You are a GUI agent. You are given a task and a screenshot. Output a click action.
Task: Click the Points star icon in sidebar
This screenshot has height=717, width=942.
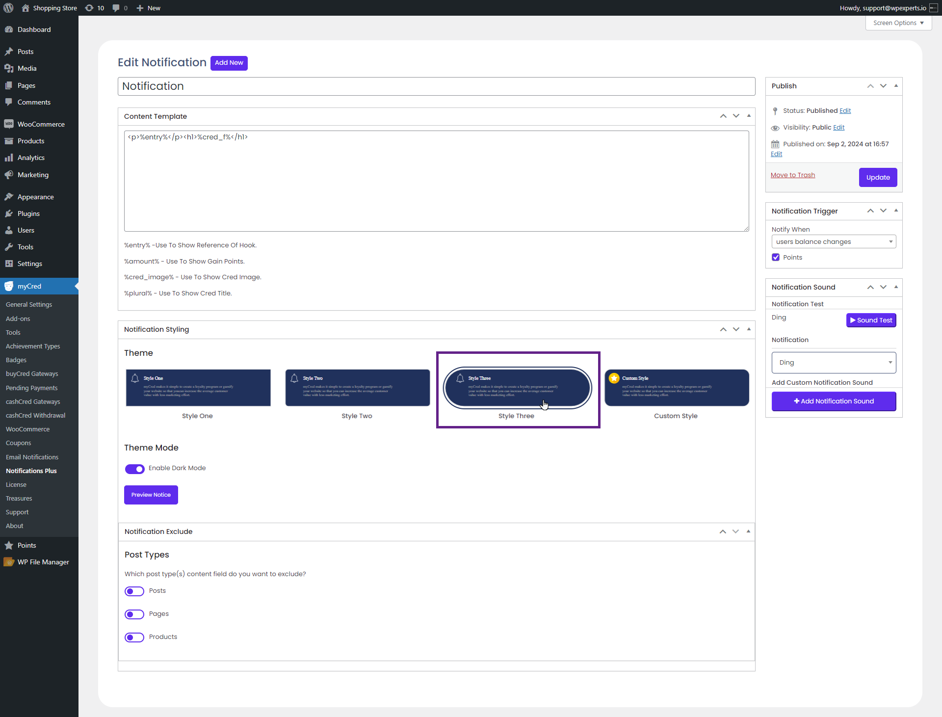point(9,545)
